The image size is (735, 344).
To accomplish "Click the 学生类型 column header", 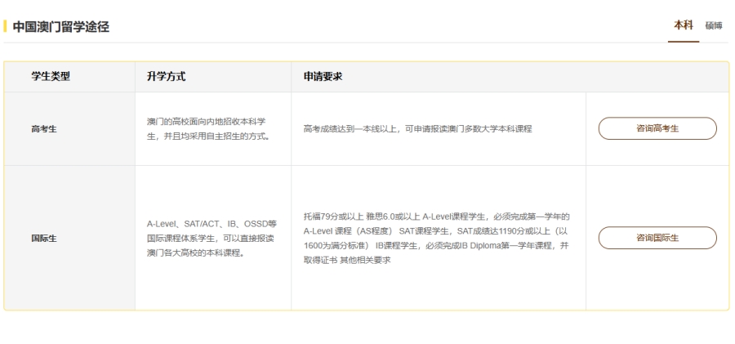I will 51,77.
